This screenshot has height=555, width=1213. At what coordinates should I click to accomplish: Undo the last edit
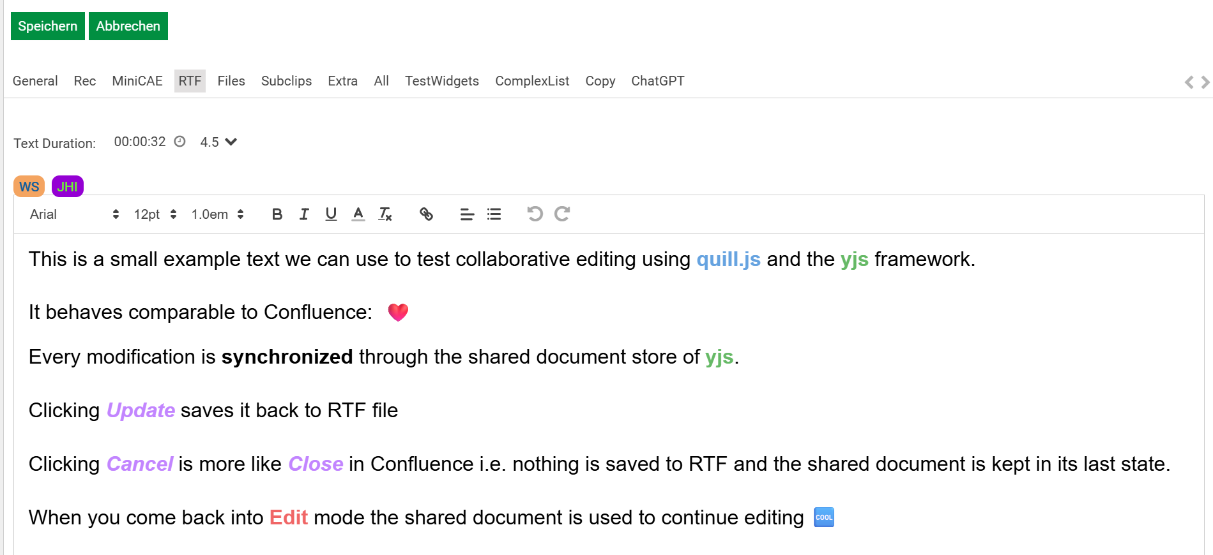click(535, 214)
